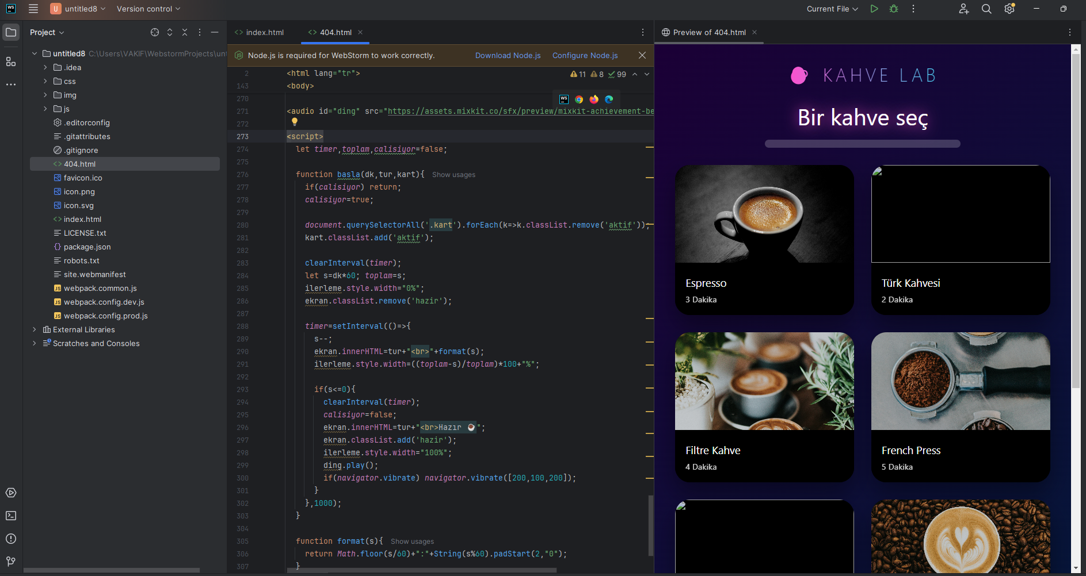Viewport: 1086px width, 576px height.
Task: Open the Problems tool window
Action: 11,539
